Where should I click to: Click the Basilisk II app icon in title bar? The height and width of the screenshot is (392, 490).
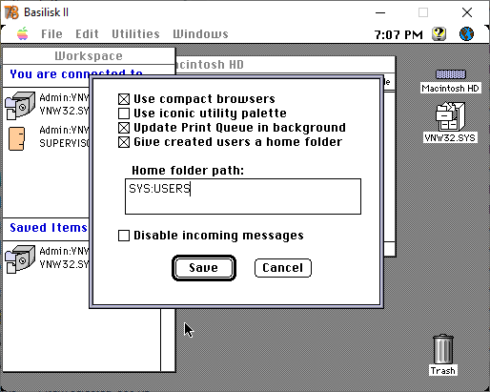[x=11, y=12]
